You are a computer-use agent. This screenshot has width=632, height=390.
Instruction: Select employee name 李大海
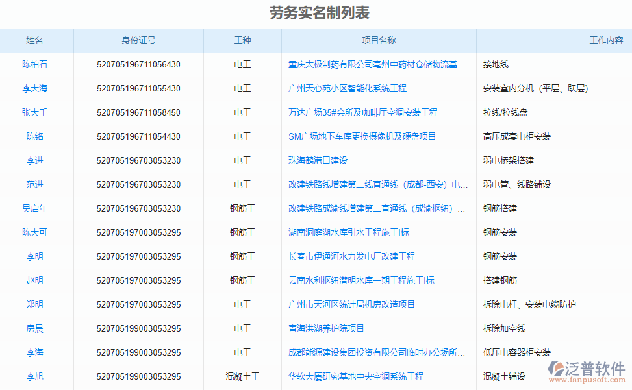[36, 88]
